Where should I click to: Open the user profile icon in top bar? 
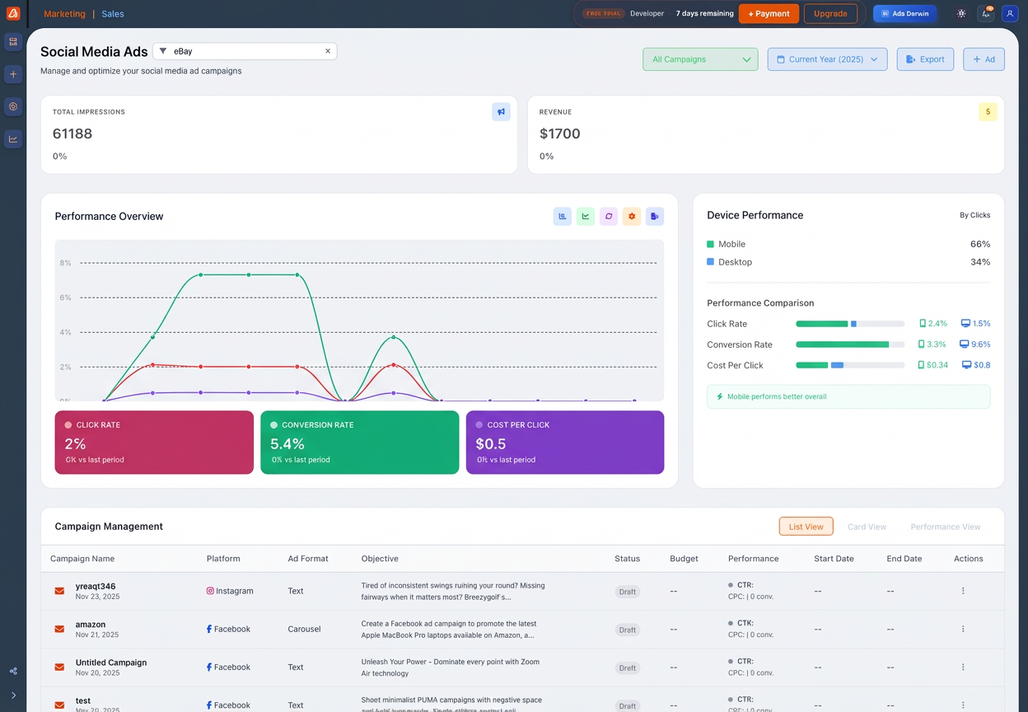(1009, 14)
